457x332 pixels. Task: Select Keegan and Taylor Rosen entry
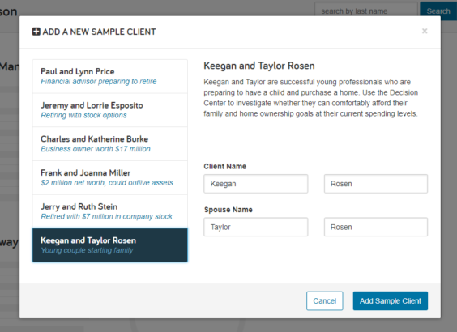[110, 245]
